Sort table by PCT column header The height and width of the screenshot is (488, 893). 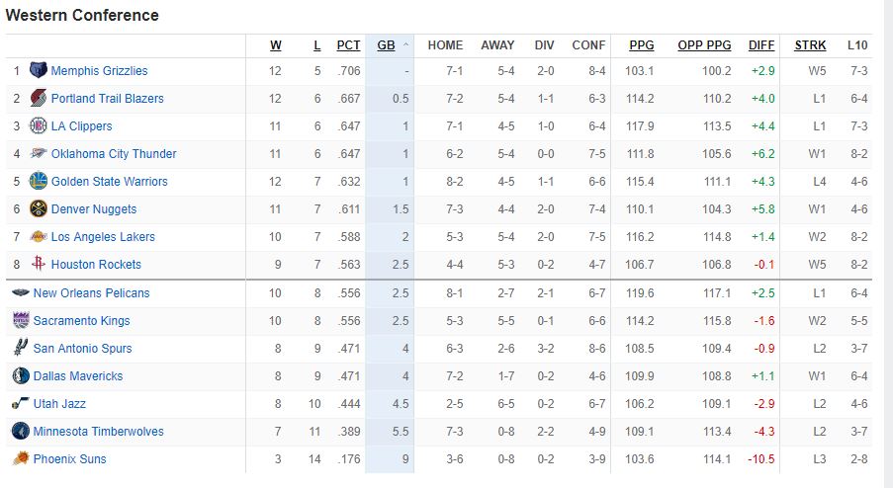tap(348, 45)
